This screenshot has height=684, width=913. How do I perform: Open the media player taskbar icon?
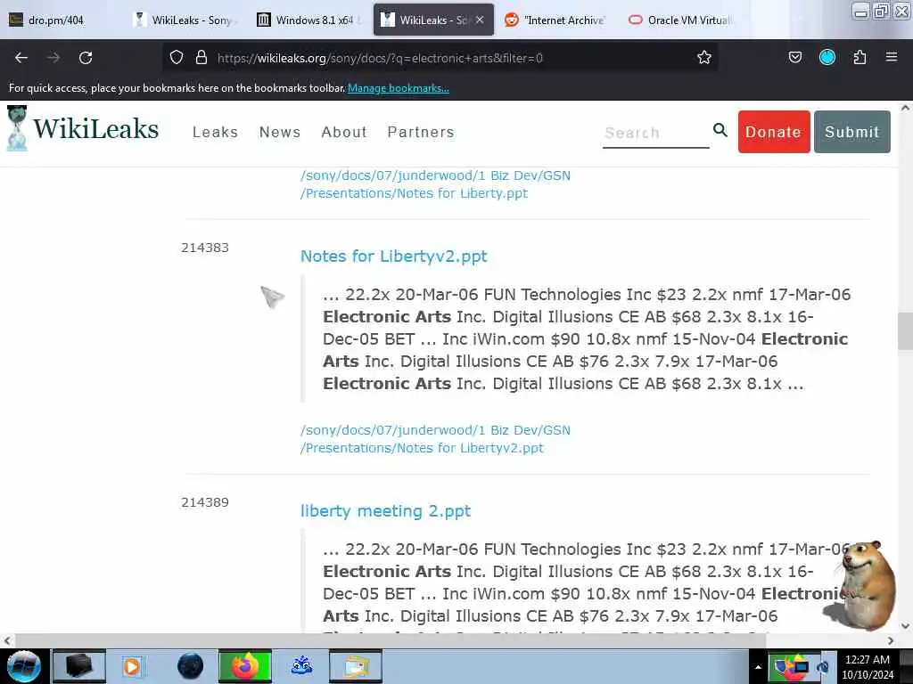[x=132, y=666]
